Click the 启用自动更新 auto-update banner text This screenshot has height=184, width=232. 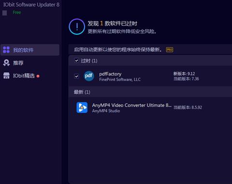click(118, 50)
